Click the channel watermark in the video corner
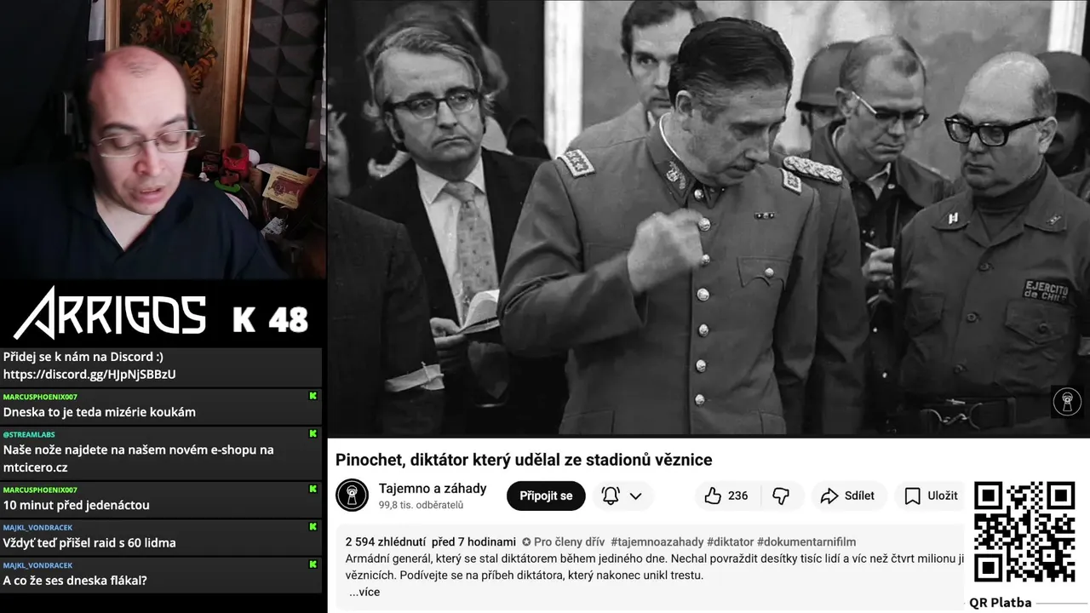Image resolution: width=1090 pixels, height=613 pixels. pos(1067,401)
